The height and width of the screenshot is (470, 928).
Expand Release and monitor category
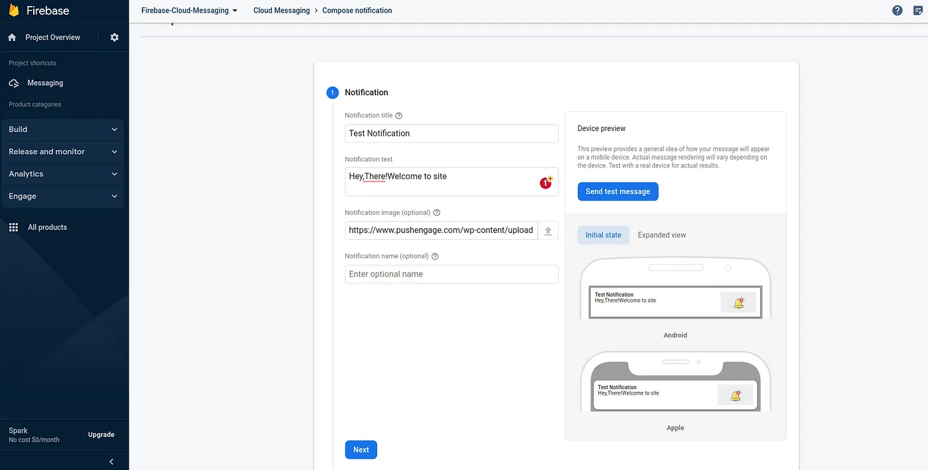coord(62,152)
